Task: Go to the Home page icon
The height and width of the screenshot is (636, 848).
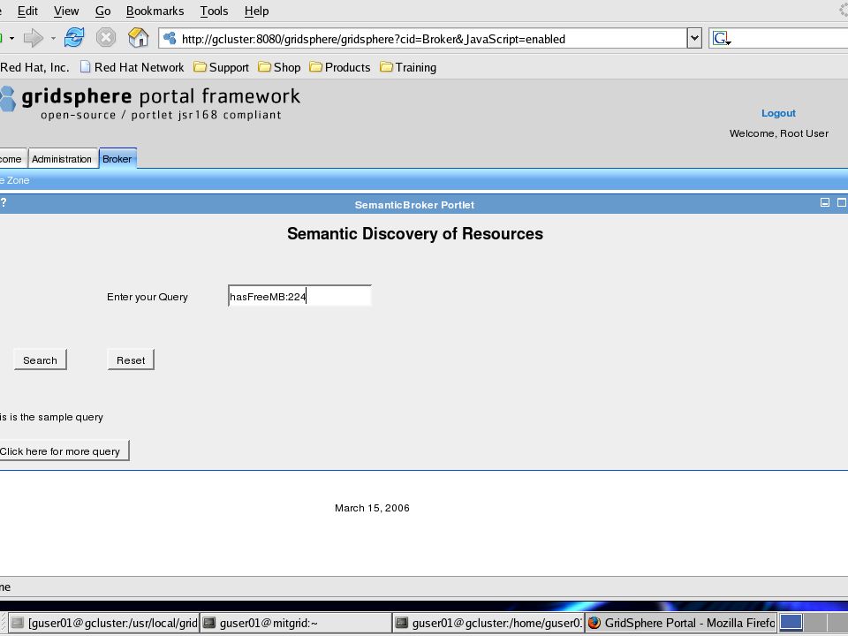Action: tap(139, 38)
